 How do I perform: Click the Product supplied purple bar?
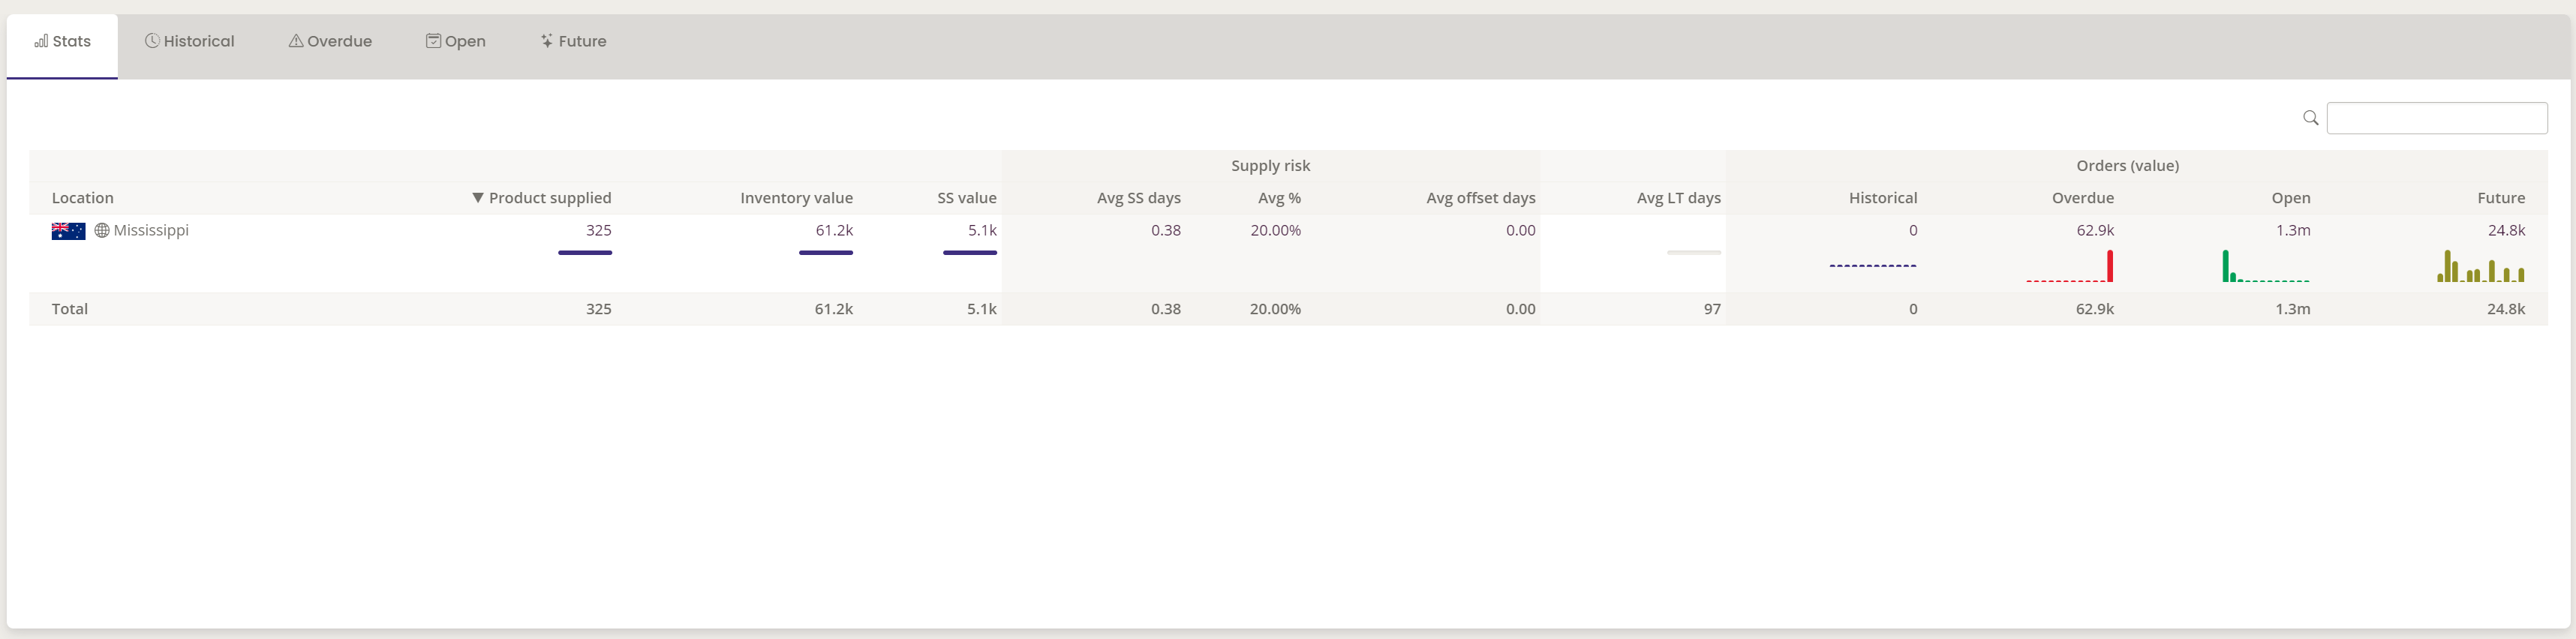(585, 253)
